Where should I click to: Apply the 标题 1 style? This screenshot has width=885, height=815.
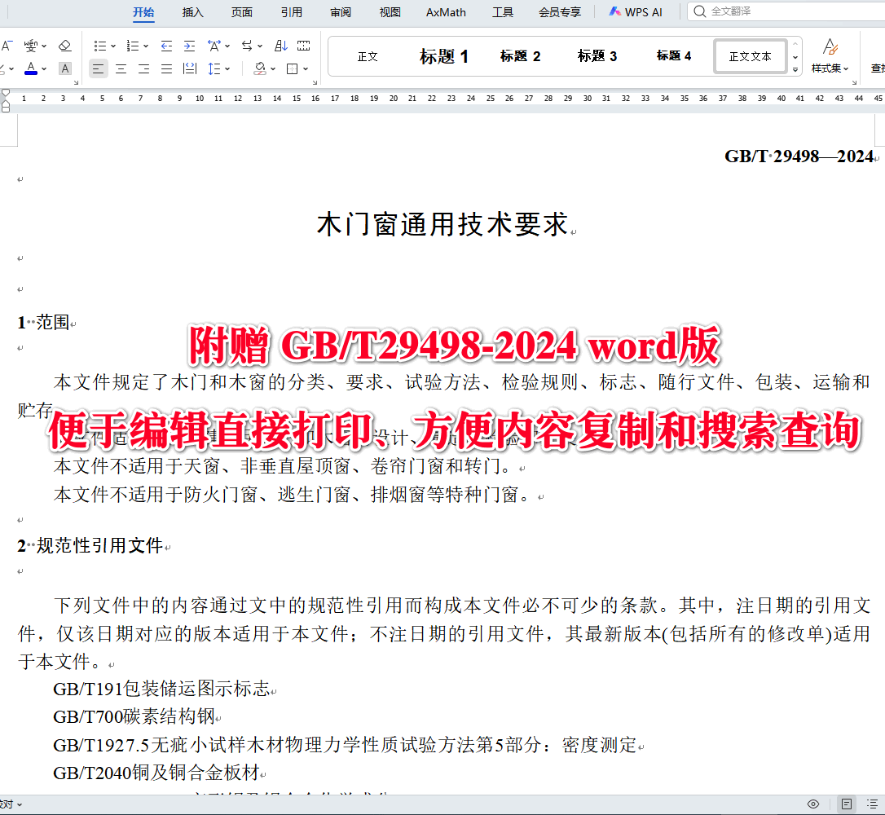444,55
